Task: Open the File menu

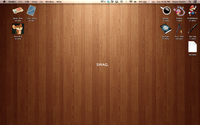Action: [x=20, y=2]
